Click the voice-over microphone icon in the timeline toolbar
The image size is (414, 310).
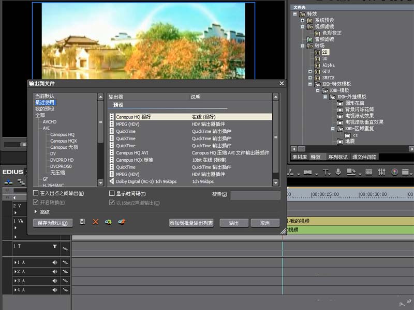click(x=338, y=173)
